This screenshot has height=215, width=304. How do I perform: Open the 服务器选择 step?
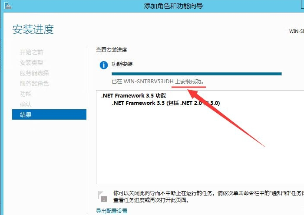(x=34, y=73)
